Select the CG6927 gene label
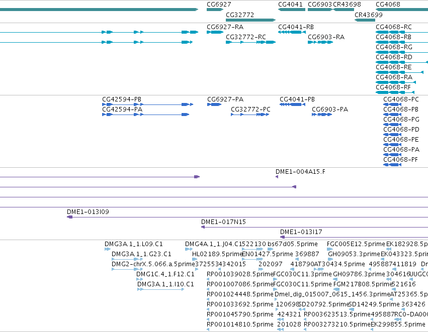The height and width of the screenshot is (332, 428). (219, 5)
